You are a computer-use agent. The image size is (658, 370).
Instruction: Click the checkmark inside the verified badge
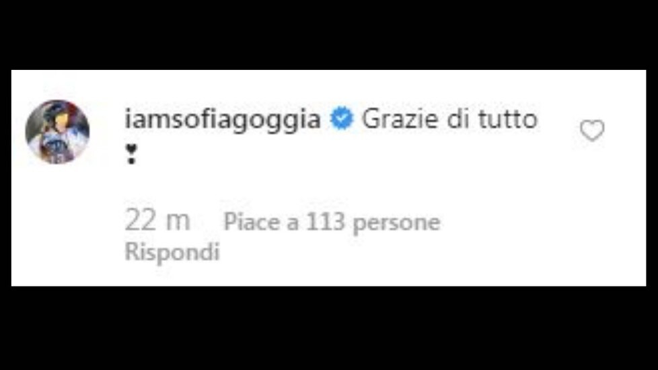coord(342,118)
